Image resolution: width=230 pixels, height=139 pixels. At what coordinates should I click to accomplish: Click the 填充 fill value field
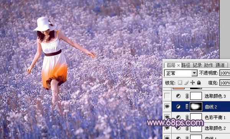[x=225, y=83]
